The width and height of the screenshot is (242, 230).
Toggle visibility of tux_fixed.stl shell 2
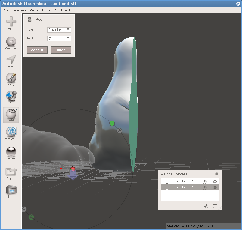(215, 187)
